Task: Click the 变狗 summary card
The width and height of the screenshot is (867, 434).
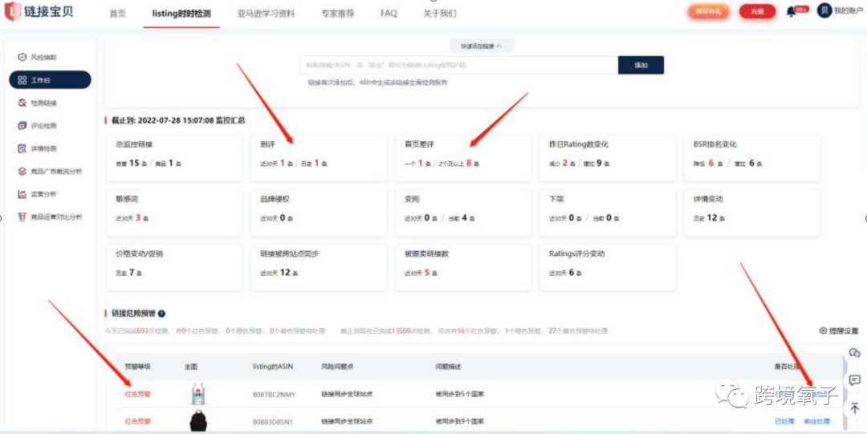Action: click(463, 213)
